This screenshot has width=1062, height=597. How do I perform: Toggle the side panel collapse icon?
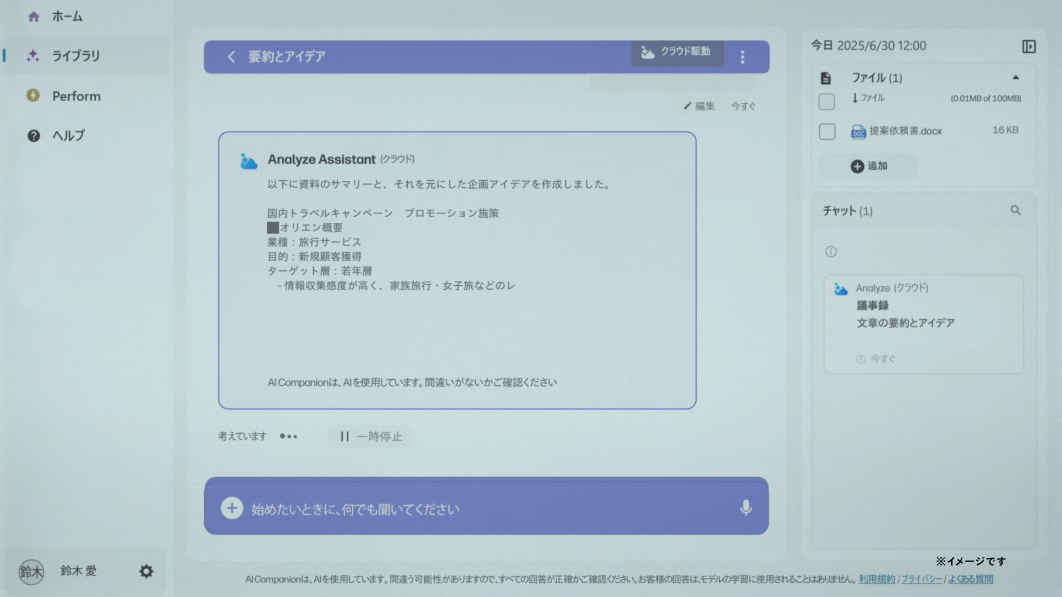click(1029, 46)
